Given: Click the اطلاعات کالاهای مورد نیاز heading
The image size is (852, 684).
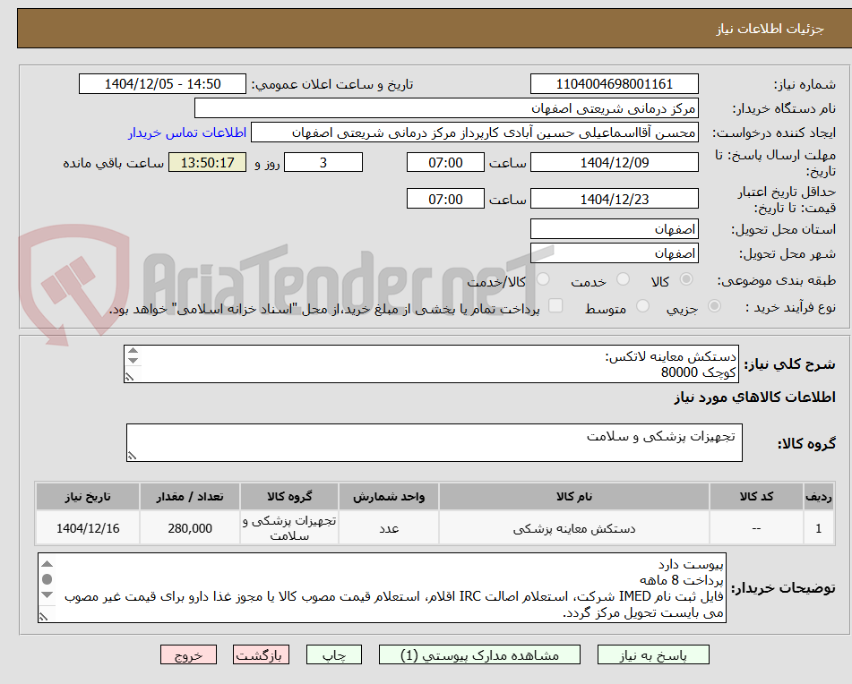Looking at the screenshot, I should pos(754,398).
